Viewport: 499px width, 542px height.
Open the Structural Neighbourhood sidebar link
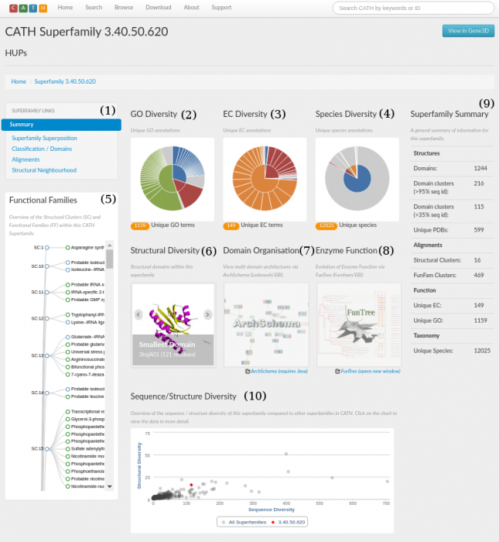[44, 170]
